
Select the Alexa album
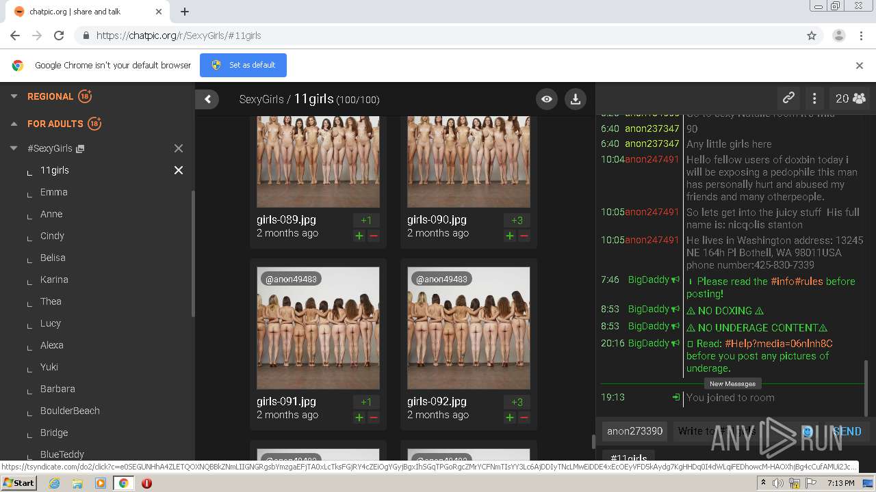52,345
